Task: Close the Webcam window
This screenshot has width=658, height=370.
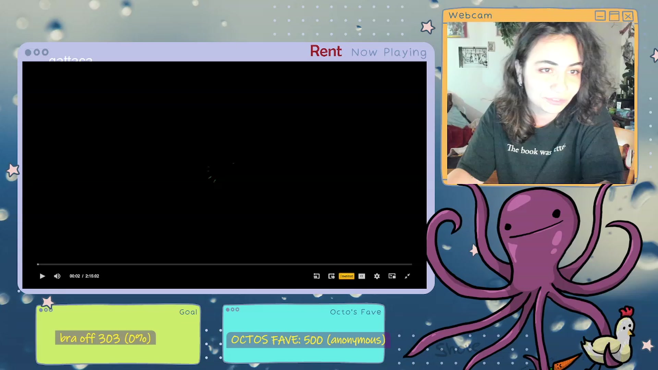Action: 628,16
